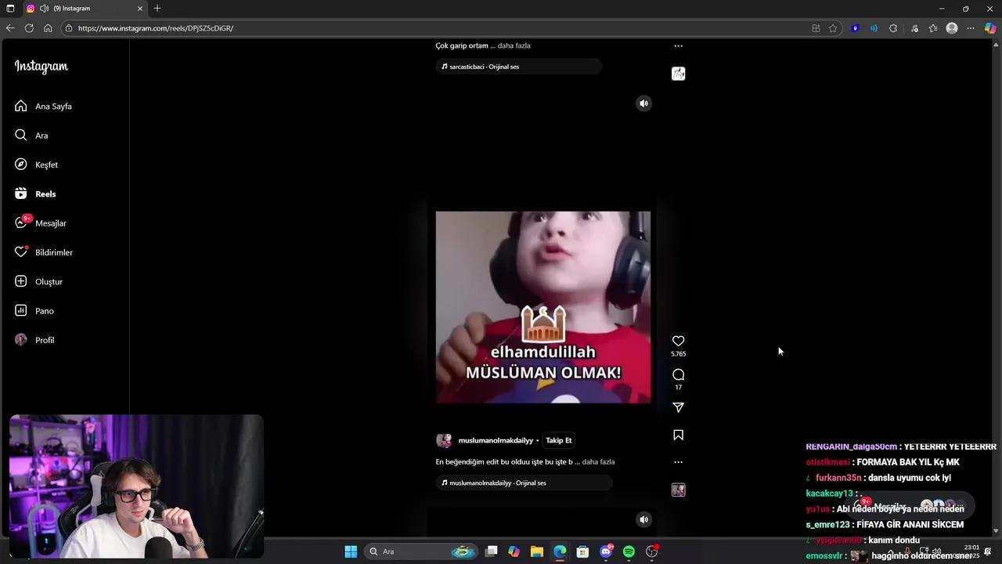Add this page to favorites star
The width and height of the screenshot is (1002, 564).
tap(833, 28)
